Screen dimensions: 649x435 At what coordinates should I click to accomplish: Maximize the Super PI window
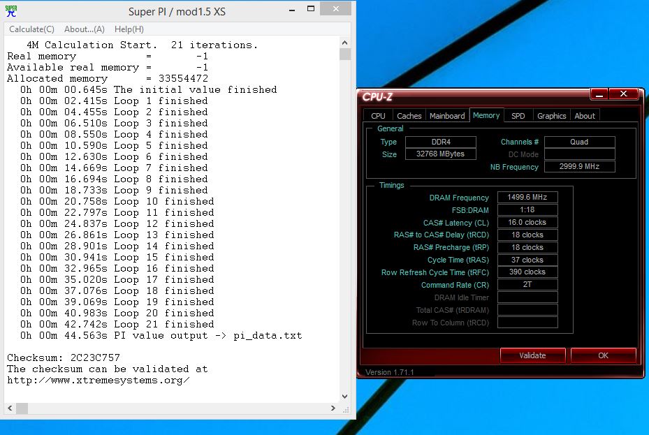point(311,9)
